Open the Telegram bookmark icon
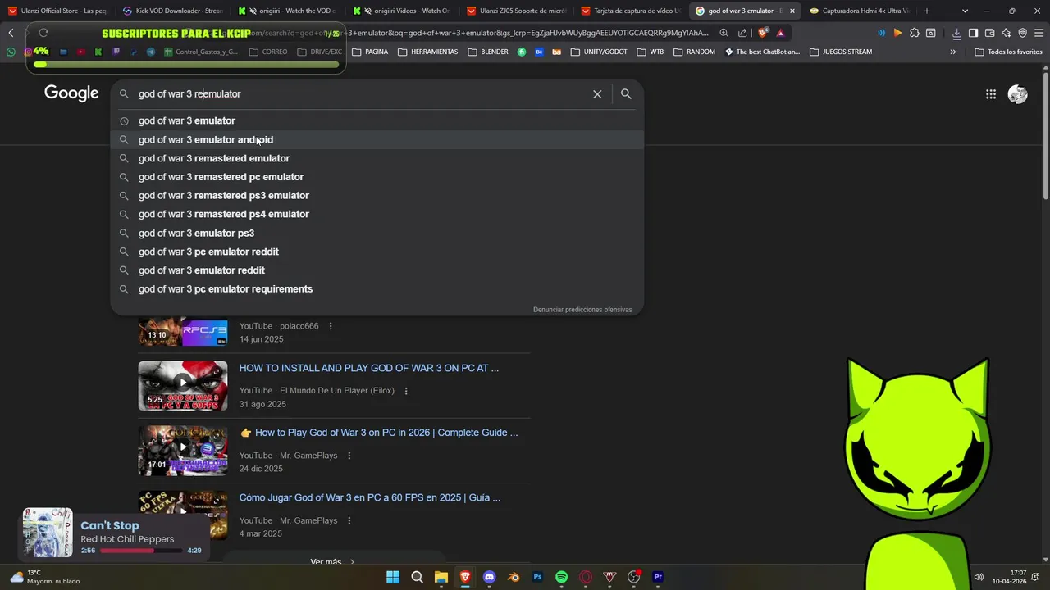 (151, 52)
